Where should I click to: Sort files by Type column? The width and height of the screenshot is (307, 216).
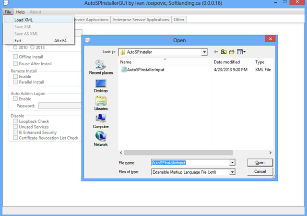click(x=263, y=62)
